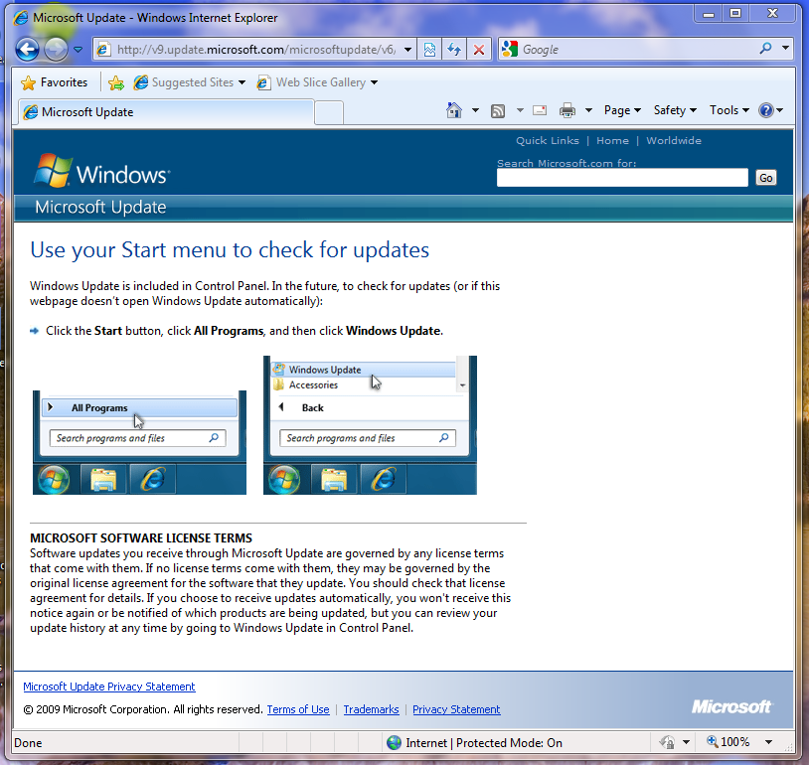Click the Quick Links header link
This screenshot has width=809, height=765.
(x=547, y=141)
